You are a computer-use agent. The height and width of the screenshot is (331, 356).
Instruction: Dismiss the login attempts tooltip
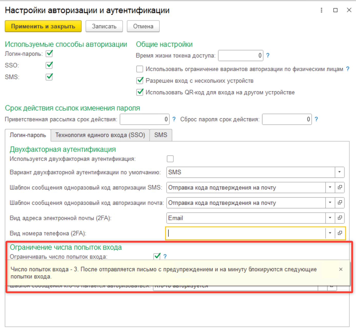(x=341, y=269)
